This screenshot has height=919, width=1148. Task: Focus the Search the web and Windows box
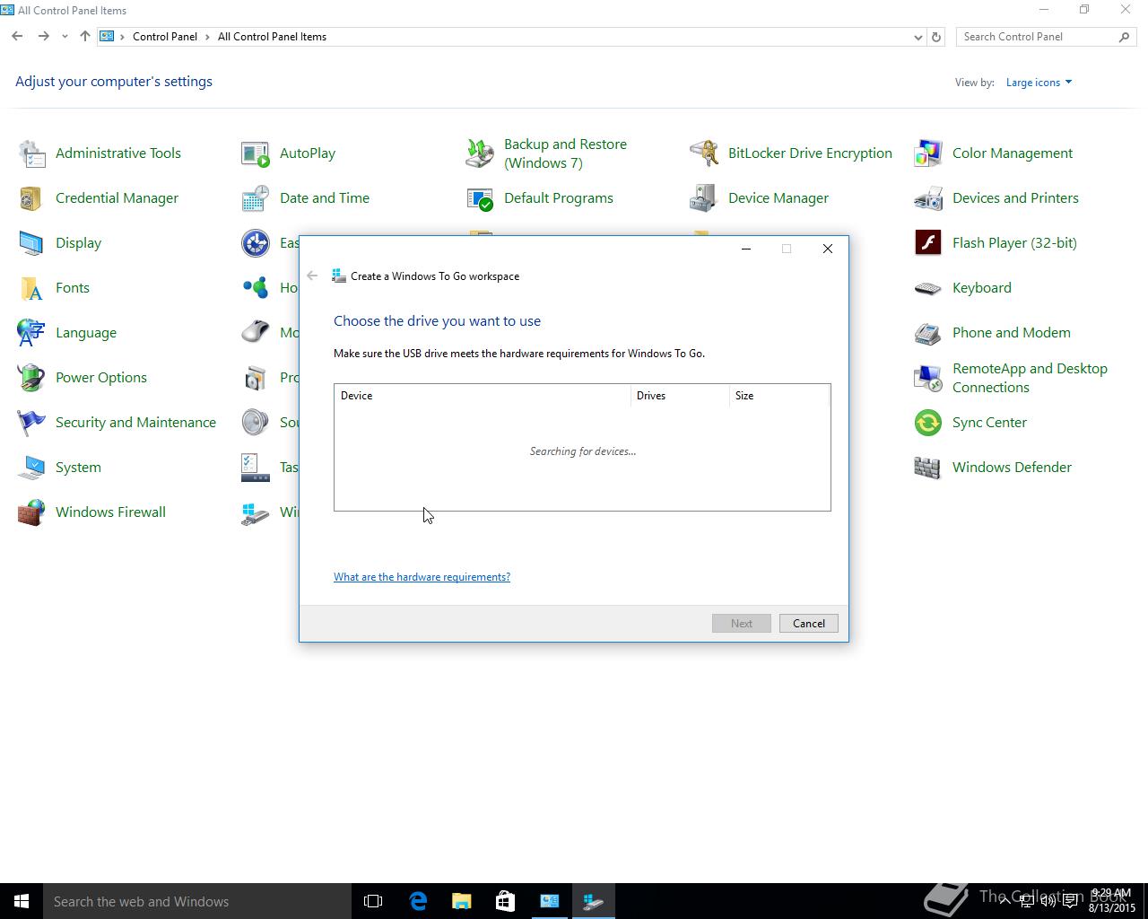197,901
